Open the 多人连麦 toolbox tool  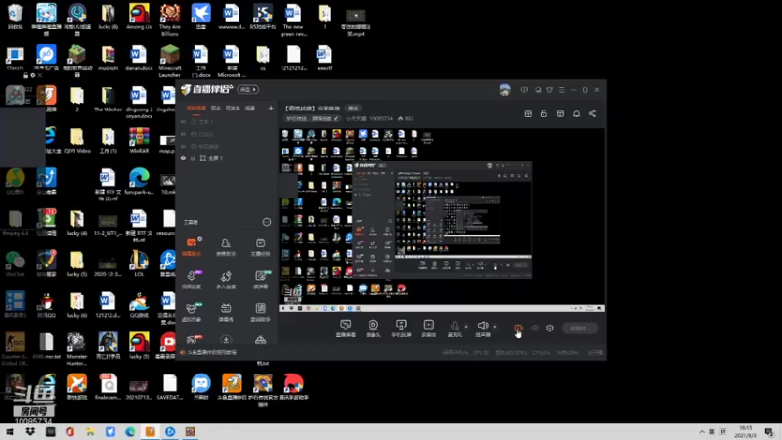coord(226,280)
